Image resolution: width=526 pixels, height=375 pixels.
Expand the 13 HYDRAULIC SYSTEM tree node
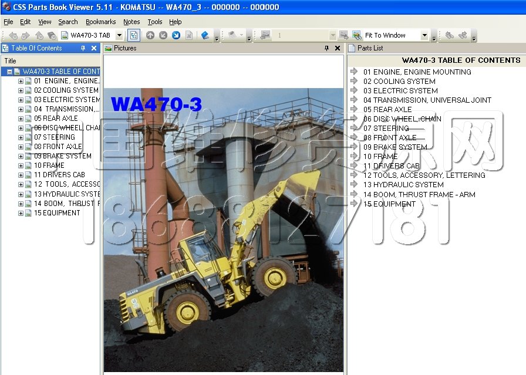(21, 194)
